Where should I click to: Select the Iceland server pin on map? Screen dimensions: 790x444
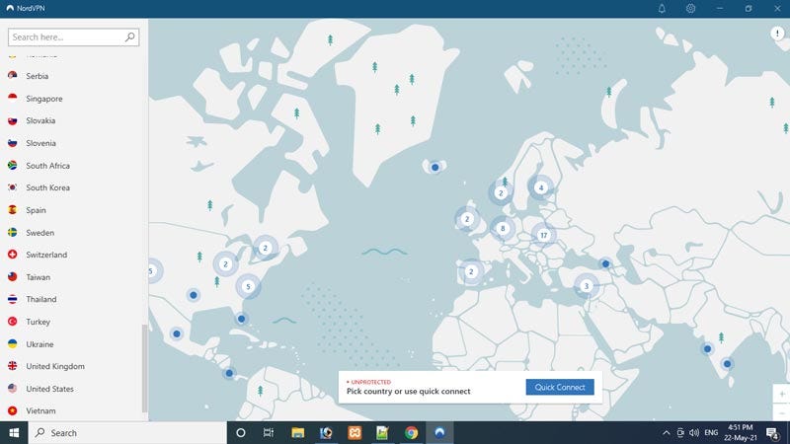(x=434, y=167)
